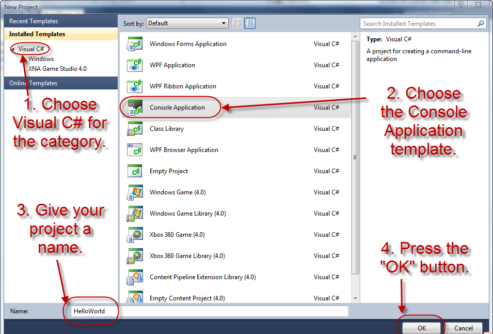Select WPF Ribbon Application text
The height and width of the screenshot is (334, 493).
[x=183, y=86]
